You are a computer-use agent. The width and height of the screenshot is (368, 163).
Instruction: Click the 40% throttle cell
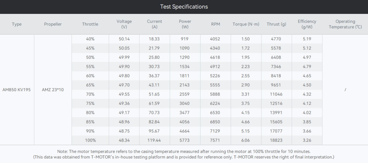click(x=90, y=39)
